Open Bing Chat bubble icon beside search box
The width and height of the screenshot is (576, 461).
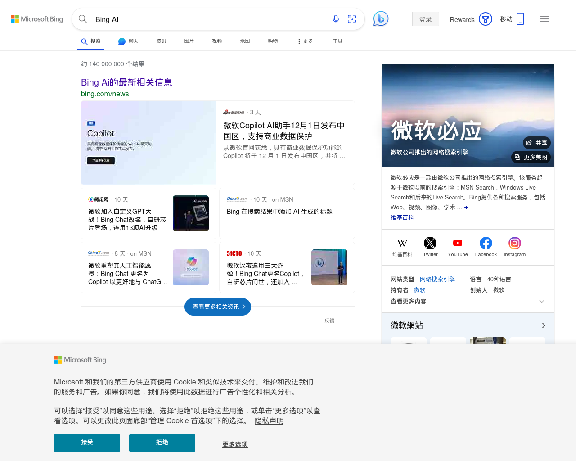point(381,19)
